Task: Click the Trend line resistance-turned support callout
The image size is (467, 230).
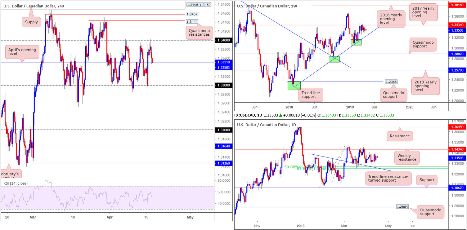Action: coord(388,178)
